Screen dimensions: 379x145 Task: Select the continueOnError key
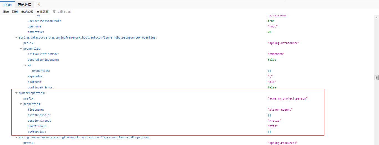click(41, 87)
